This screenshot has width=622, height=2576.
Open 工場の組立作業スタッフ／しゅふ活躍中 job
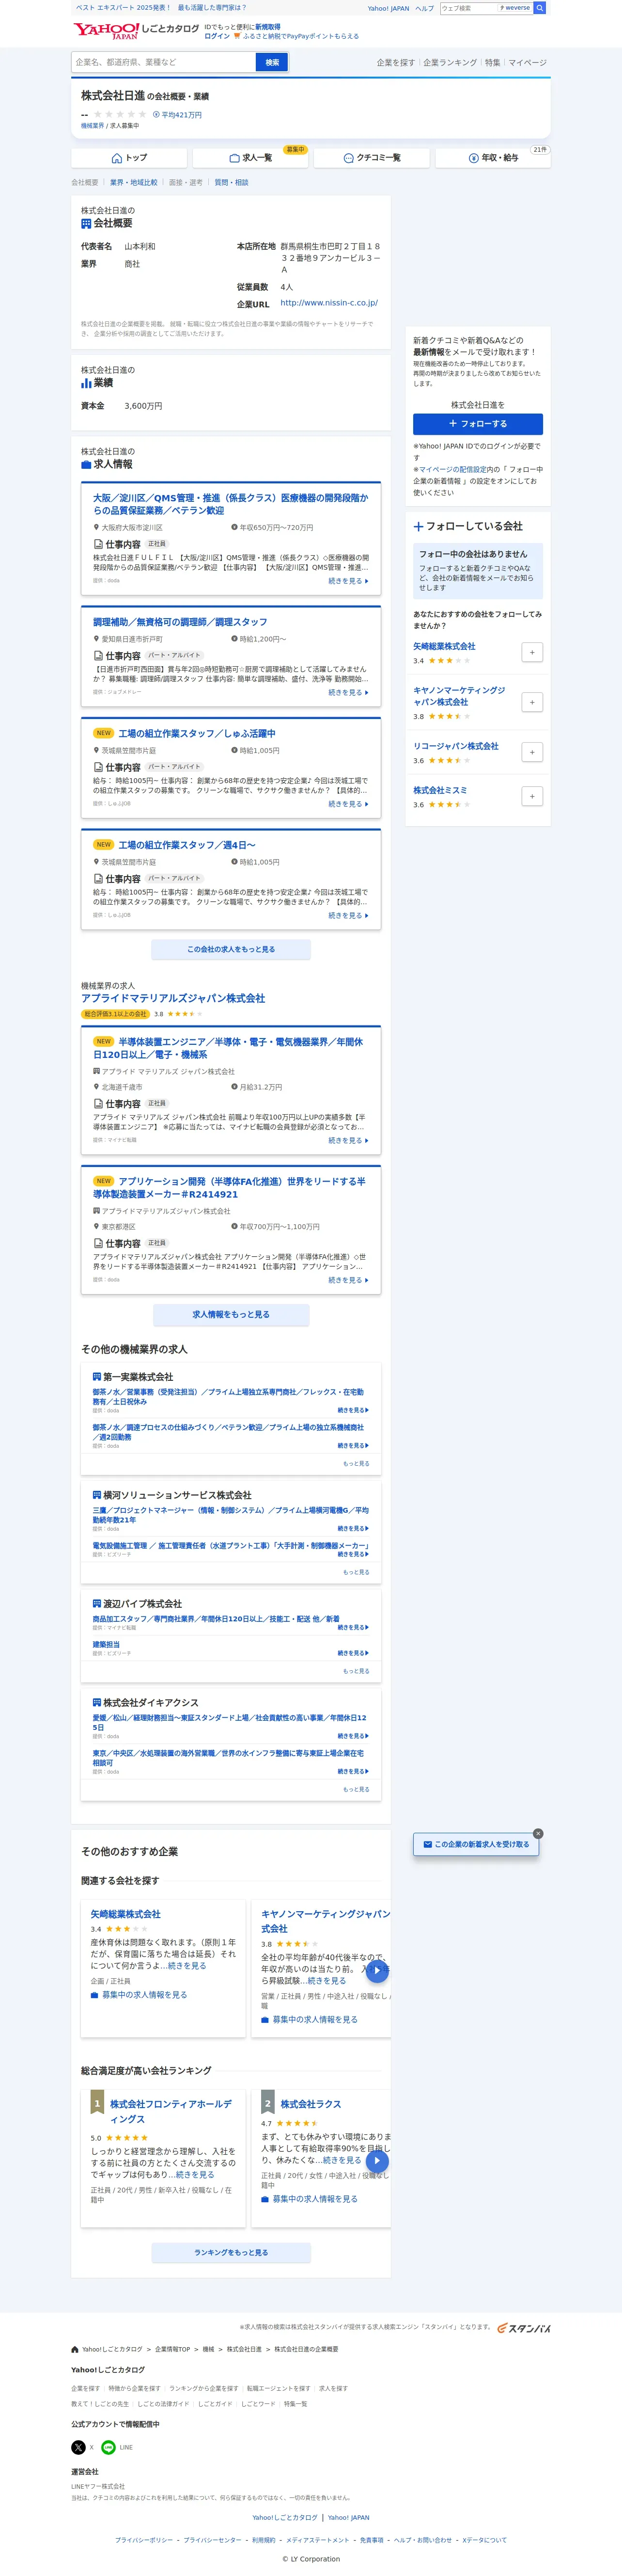(197, 733)
